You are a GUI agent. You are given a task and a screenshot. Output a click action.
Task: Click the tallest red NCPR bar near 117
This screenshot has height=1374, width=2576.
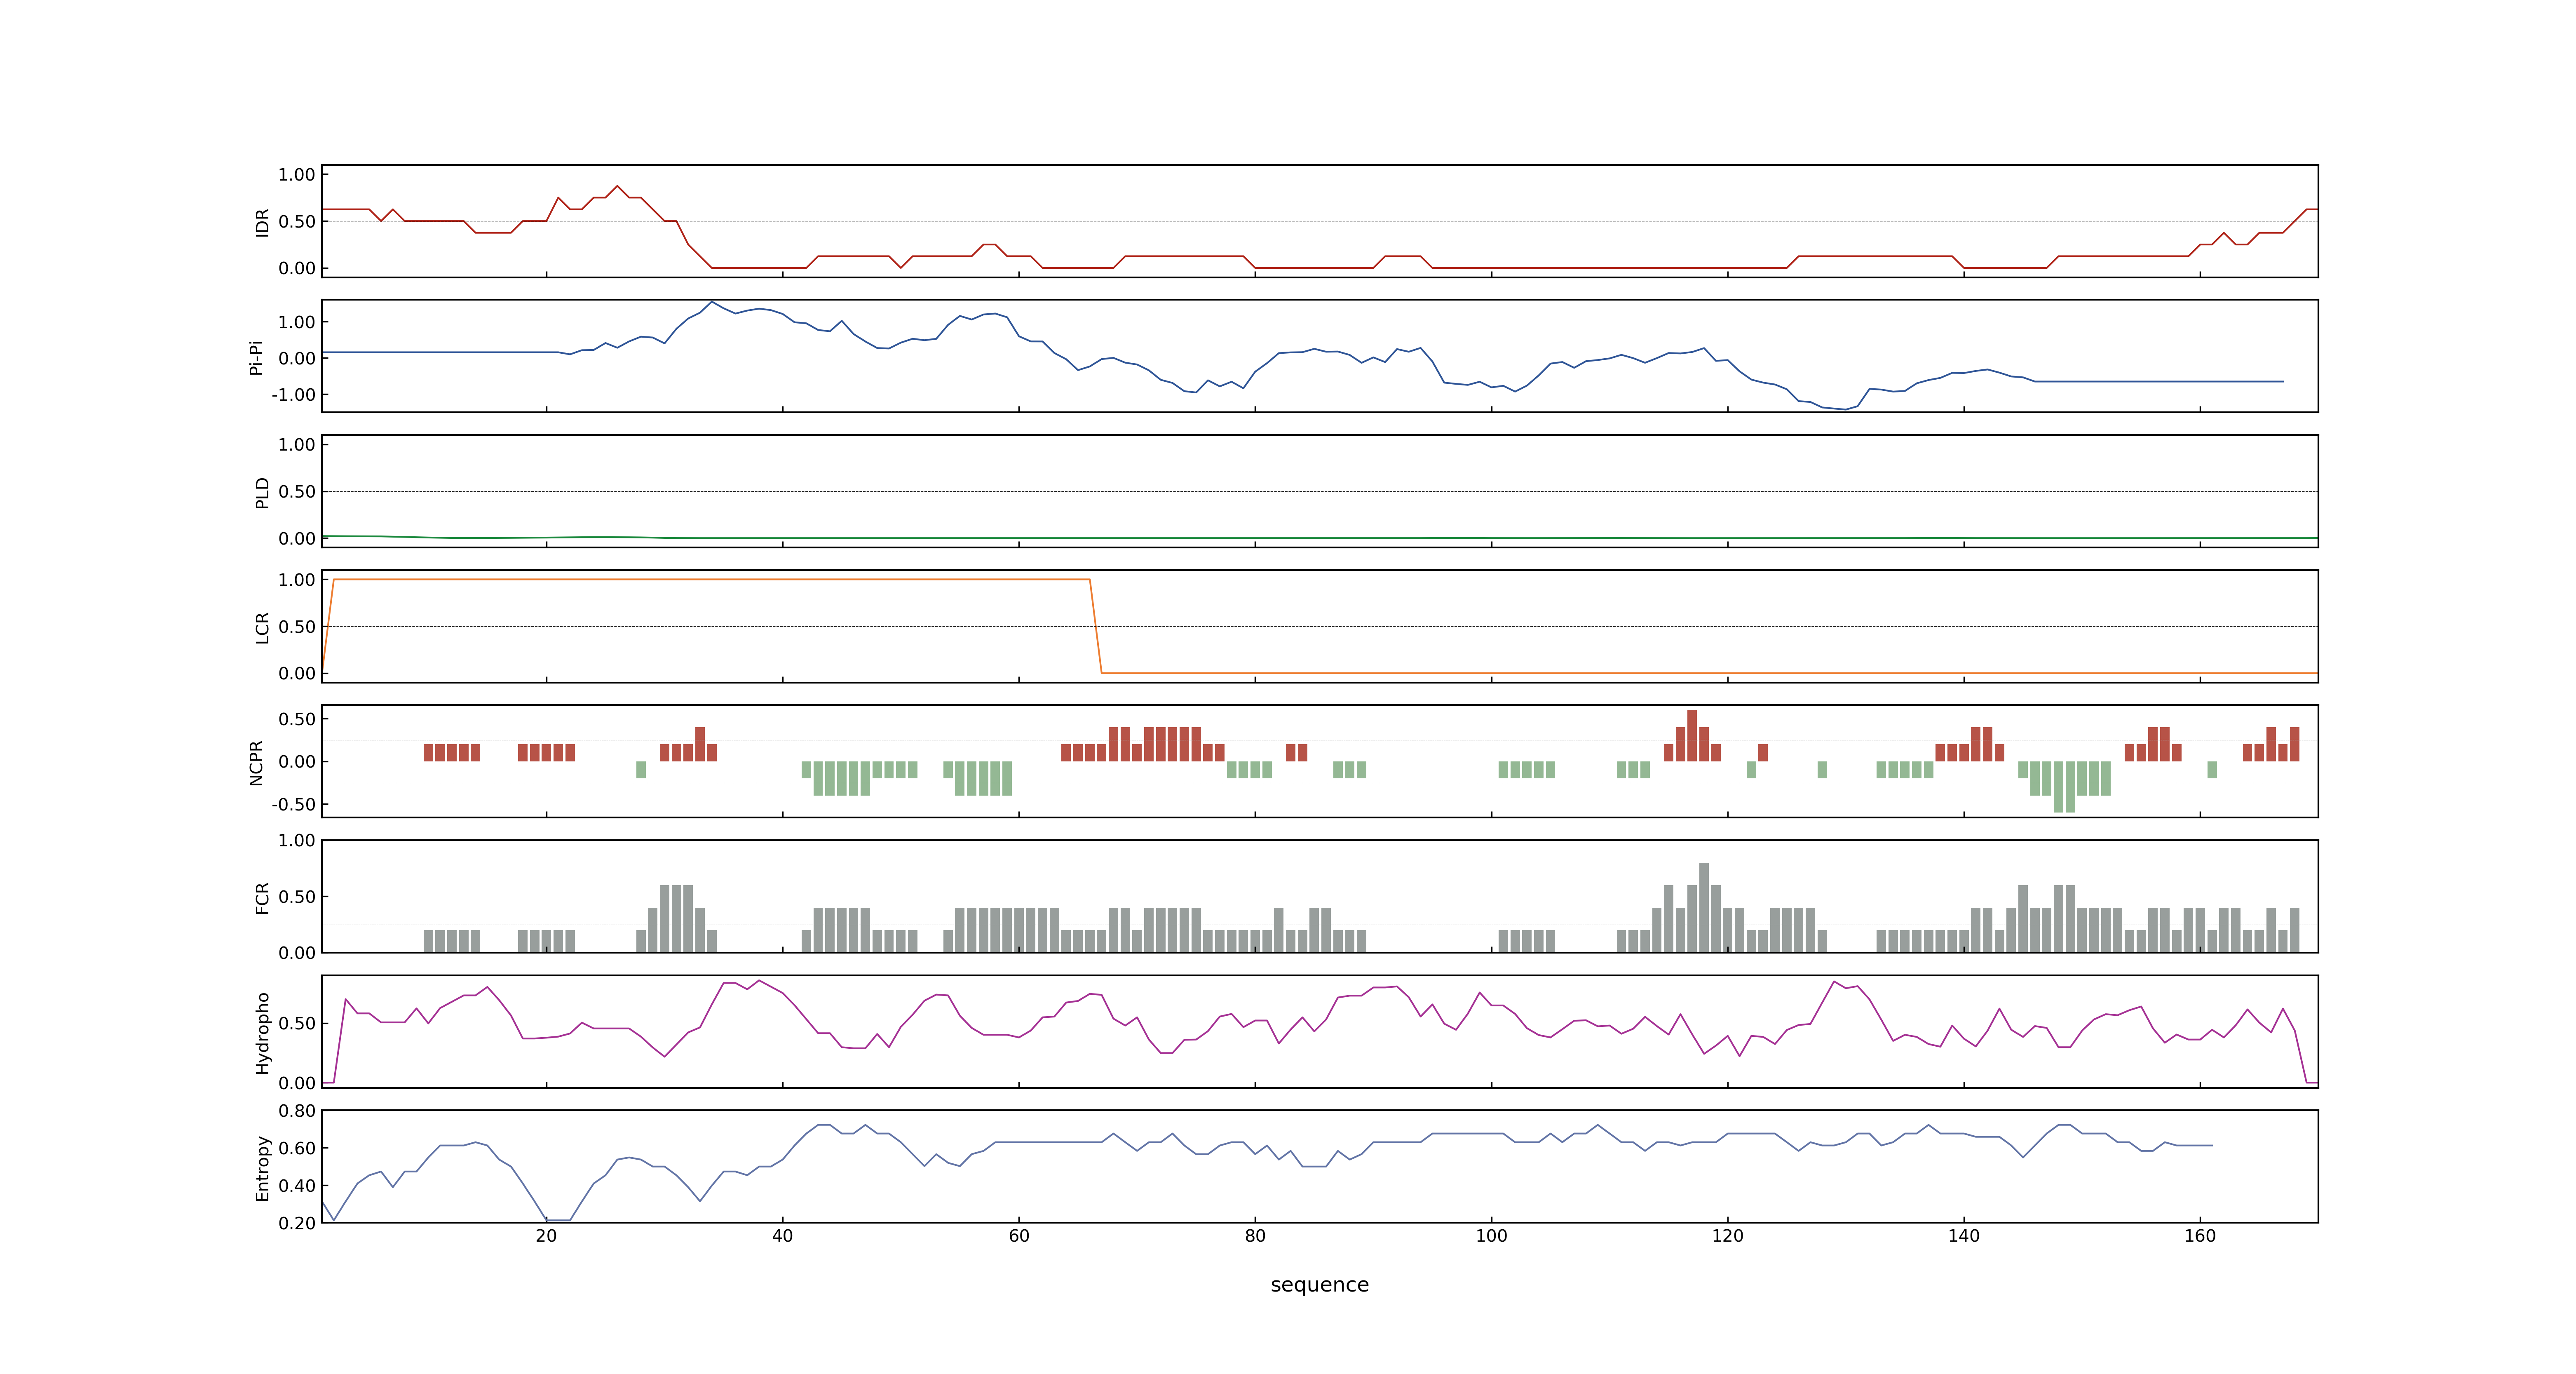[x=1692, y=736]
